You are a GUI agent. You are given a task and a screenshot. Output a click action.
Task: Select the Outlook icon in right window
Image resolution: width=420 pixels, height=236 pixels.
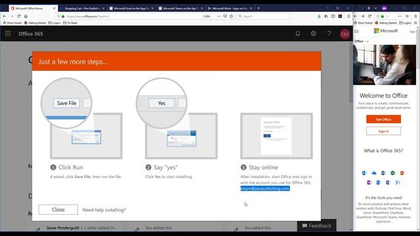(x=364, y=173)
